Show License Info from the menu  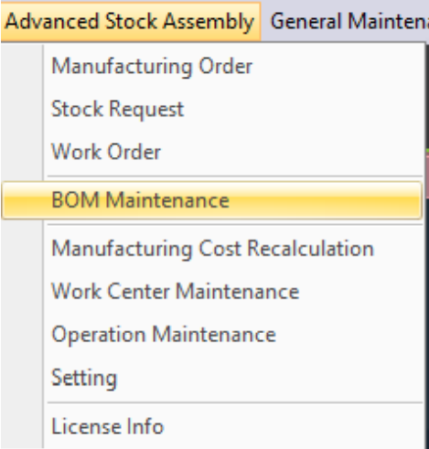212,426
